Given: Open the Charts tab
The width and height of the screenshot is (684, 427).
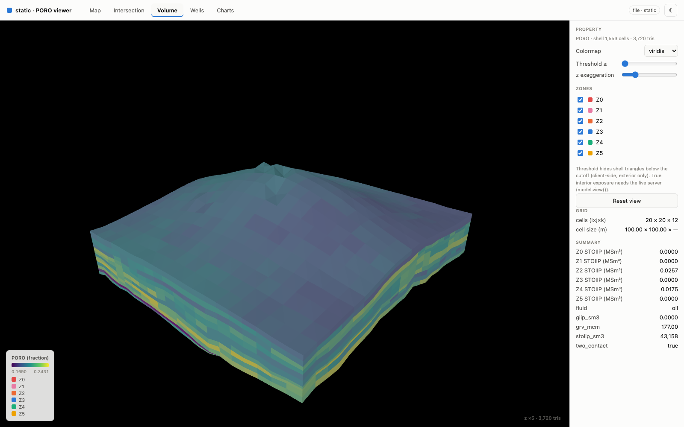Looking at the screenshot, I should click(x=225, y=10).
